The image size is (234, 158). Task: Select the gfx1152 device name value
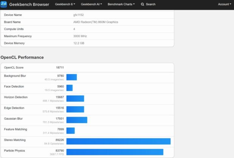[x=79, y=15]
